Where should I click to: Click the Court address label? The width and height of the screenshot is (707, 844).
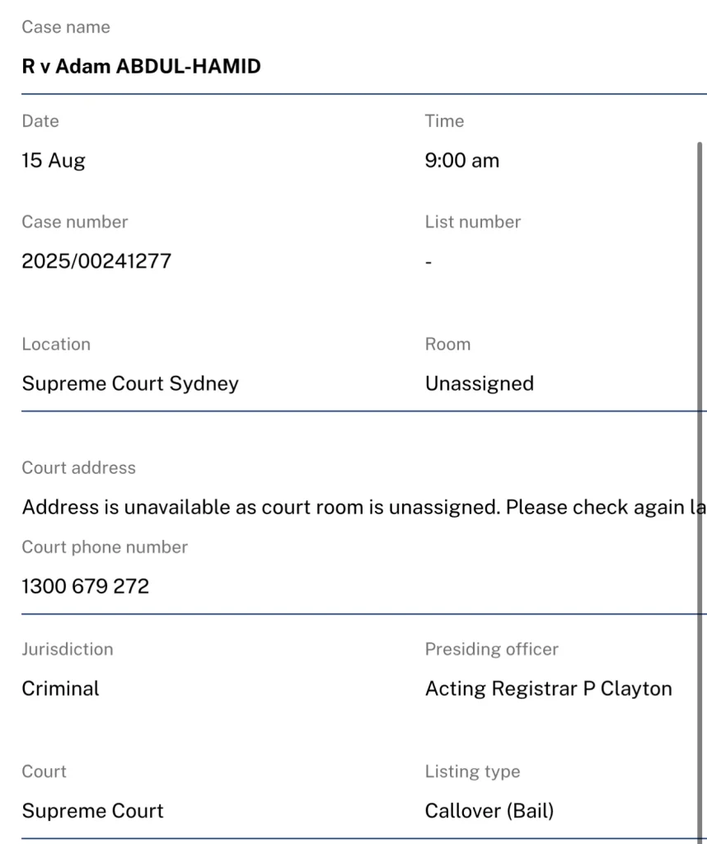(79, 467)
